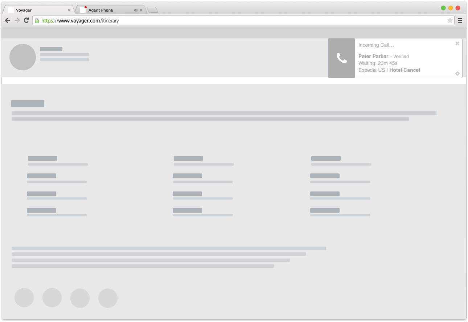Open the browser hamburger menu
Image resolution: width=468 pixels, height=322 pixels.
click(460, 21)
